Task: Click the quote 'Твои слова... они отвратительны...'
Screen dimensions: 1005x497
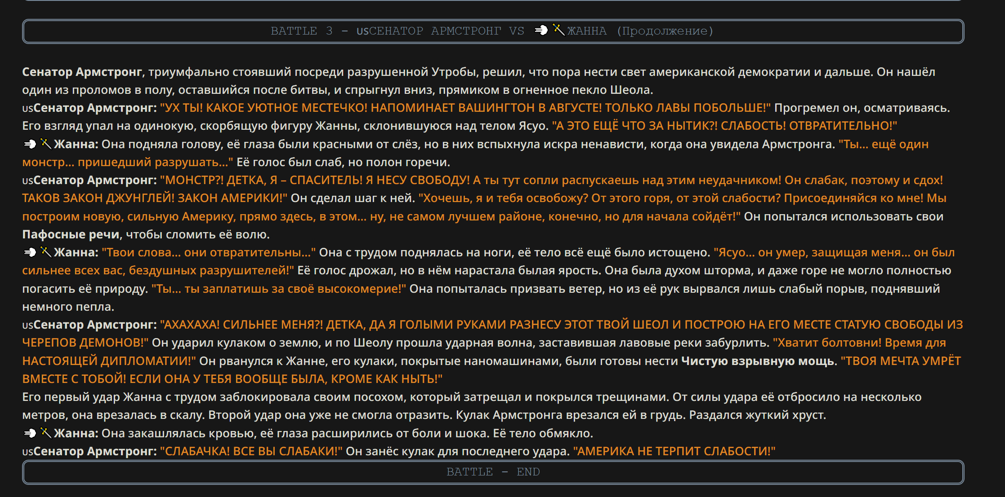Action: click(x=209, y=252)
